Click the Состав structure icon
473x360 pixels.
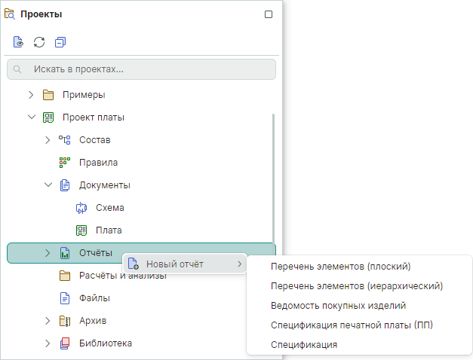point(65,140)
